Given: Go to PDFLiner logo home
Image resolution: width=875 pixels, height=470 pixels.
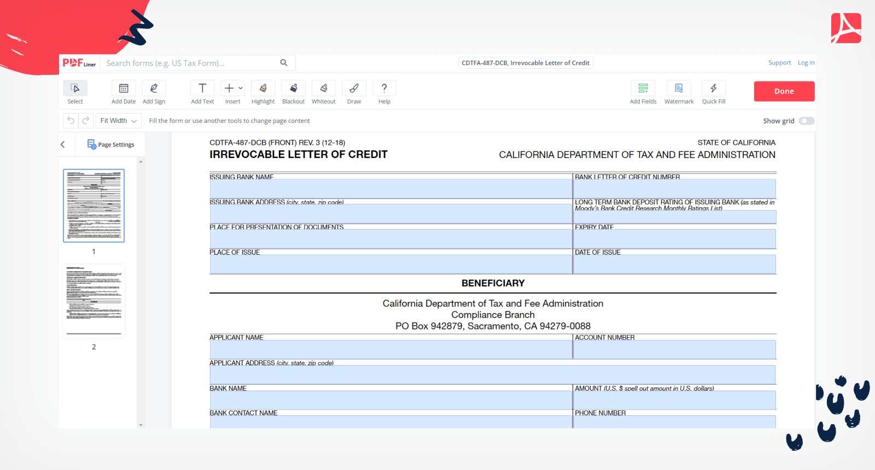Looking at the screenshot, I should click(79, 63).
